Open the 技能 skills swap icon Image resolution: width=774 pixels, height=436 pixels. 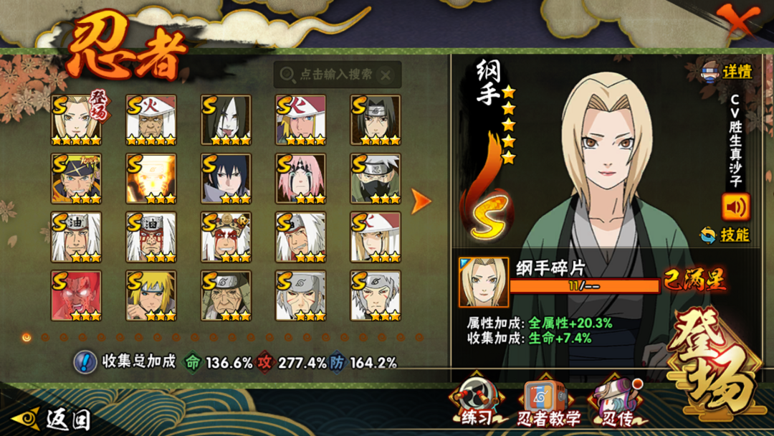point(707,235)
